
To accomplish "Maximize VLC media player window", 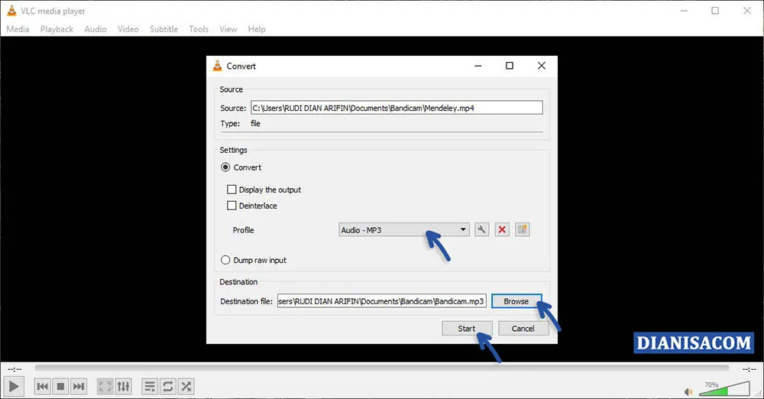I will 715,11.
